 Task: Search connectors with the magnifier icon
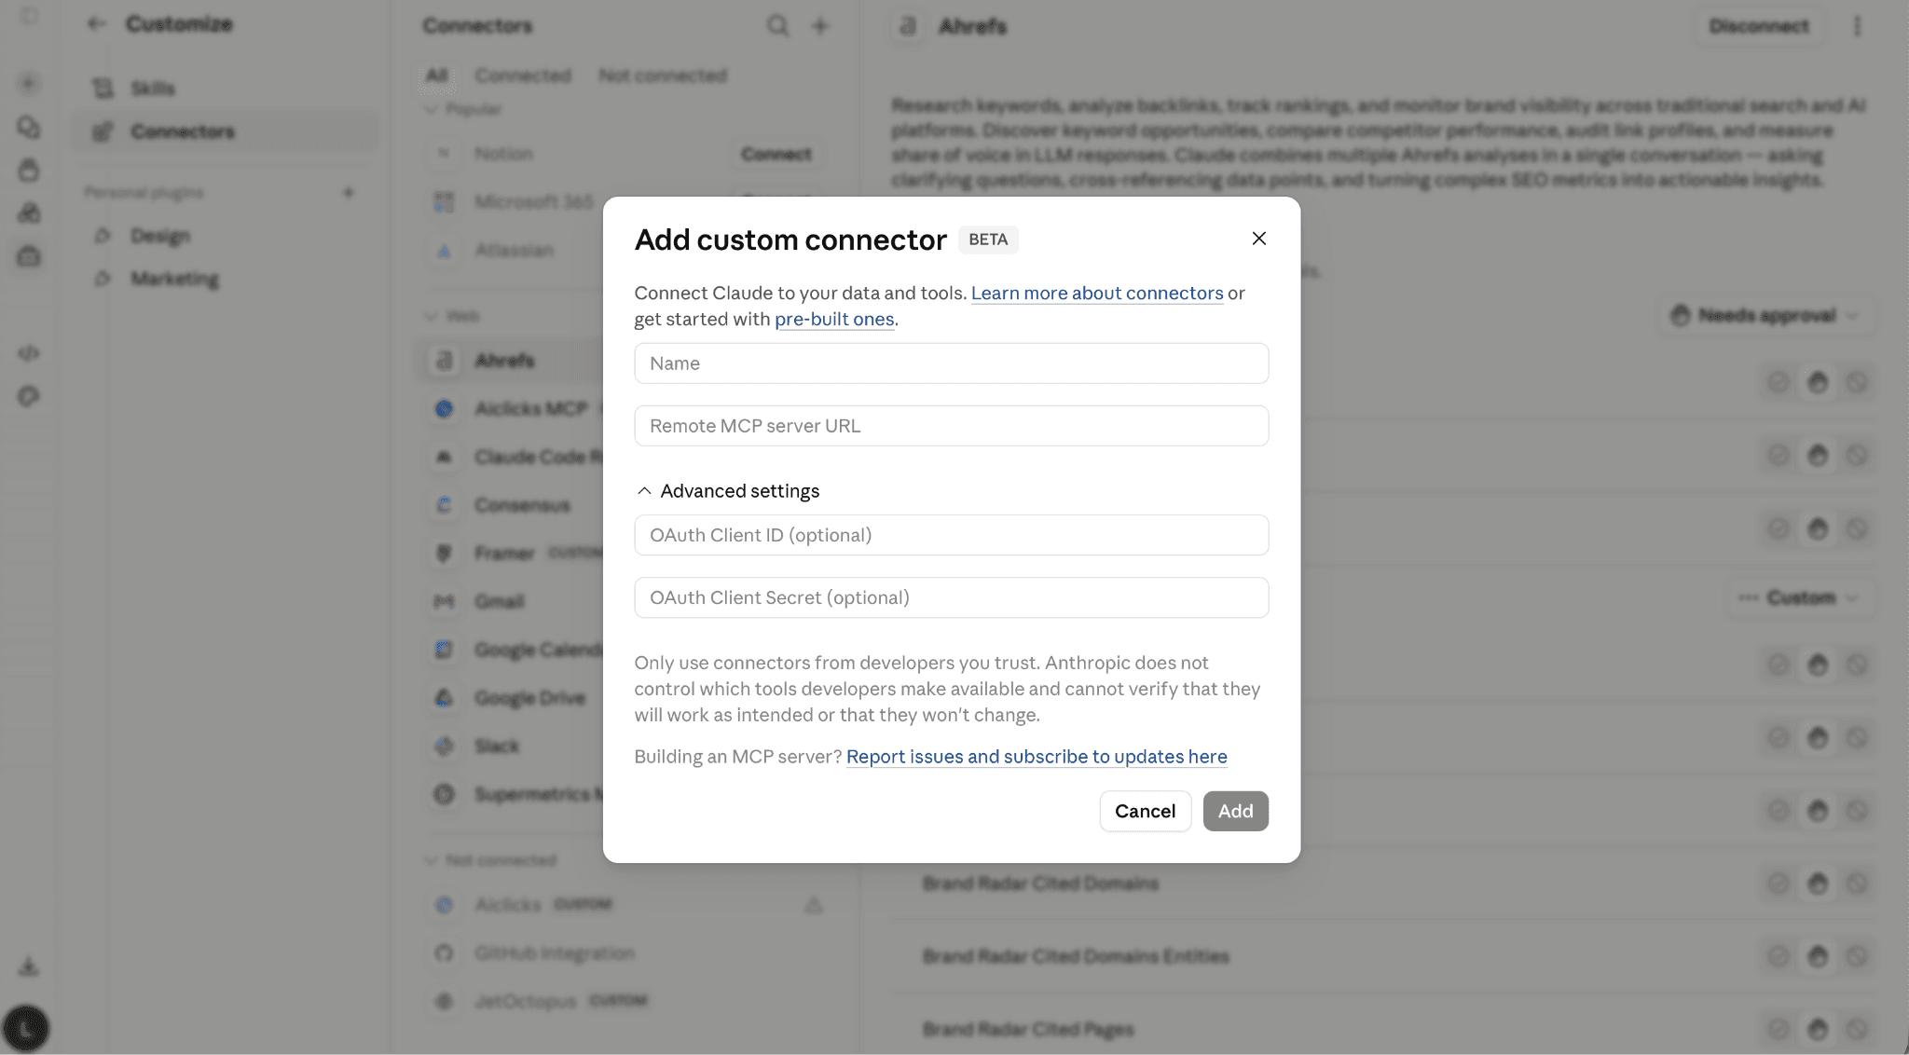777,26
